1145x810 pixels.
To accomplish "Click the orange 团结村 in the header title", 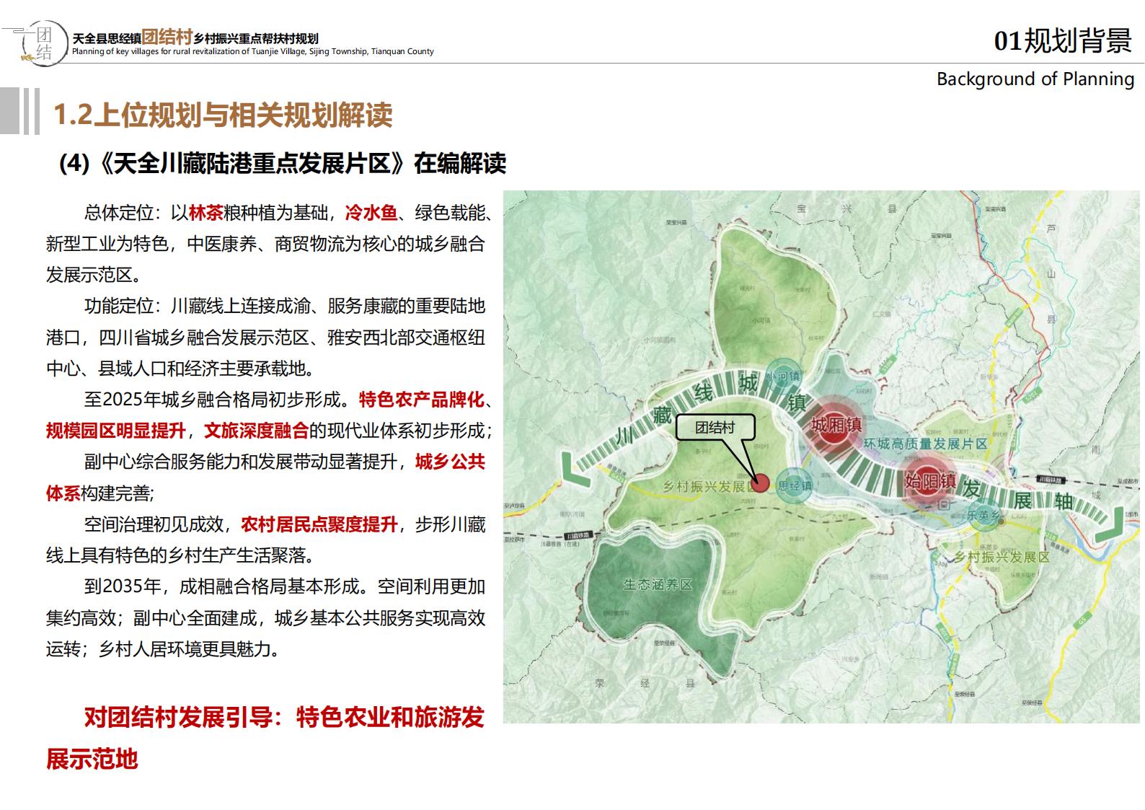I will 167,37.
